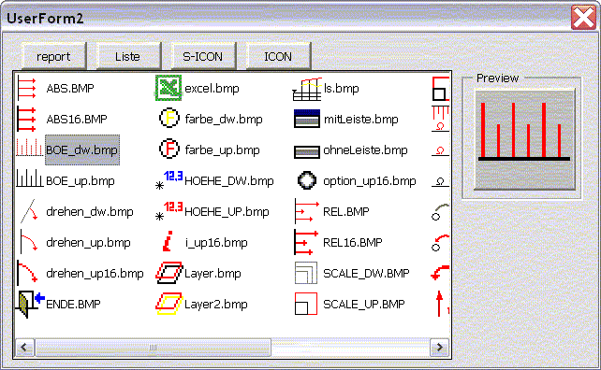Open the Liste view button
The width and height of the screenshot is (601, 370).
(x=128, y=57)
